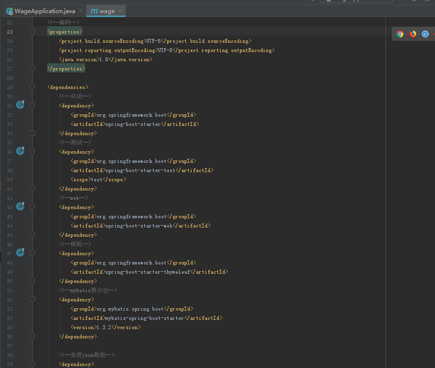
Task: Click the line 42 dependency gutter icon
Action: (20, 206)
